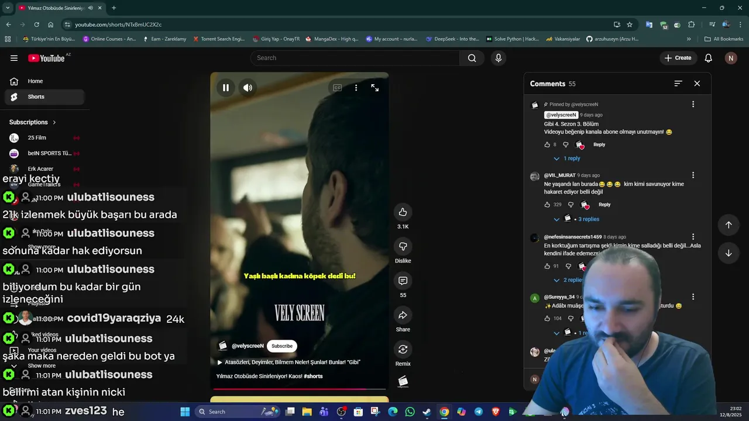Like the Short with 3.1K likes
Image resolution: width=749 pixels, height=421 pixels.
click(403, 212)
